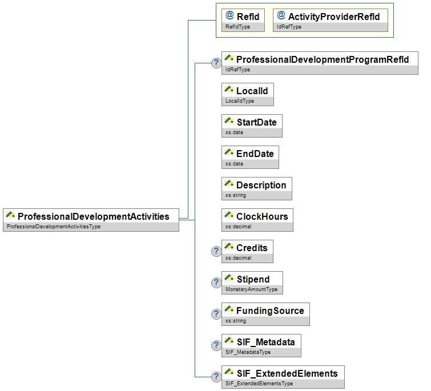Open the ProfessionalDevelopmentProgramRefId element
Viewport: 431px width, 391px height.
(323, 59)
